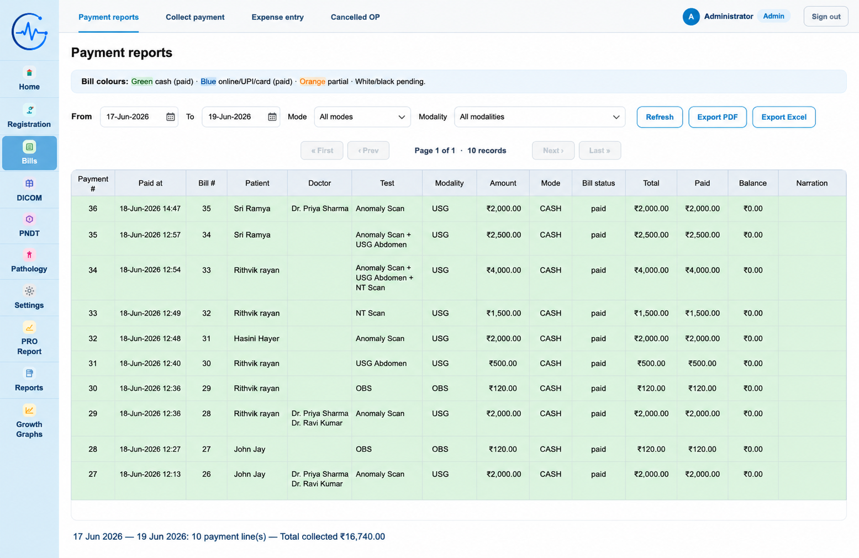Open the Settings gear icon
The image size is (859, 558).
[x=29, y=291]
